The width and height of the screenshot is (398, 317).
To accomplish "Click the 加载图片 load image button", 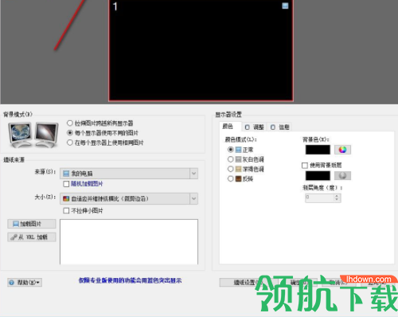I will (x=32, y=224).
